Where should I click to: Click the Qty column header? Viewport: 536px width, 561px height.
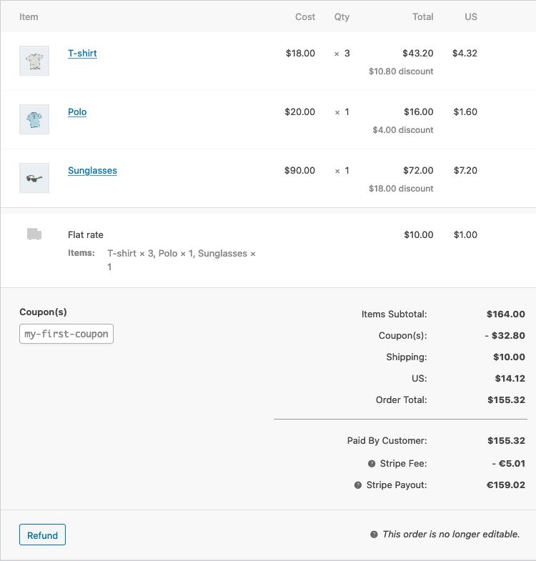342,16
